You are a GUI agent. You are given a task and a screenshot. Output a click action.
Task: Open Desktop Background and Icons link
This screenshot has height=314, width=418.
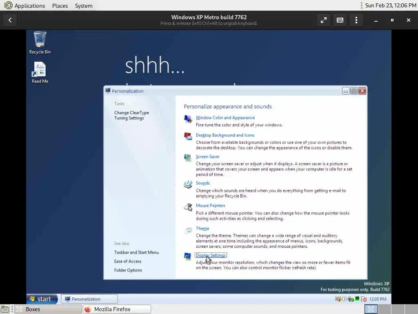(x=225, y=135)
